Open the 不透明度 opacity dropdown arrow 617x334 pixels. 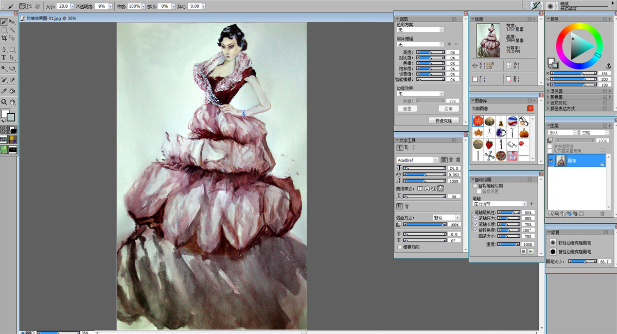pyautogui.click(x=110, y=6)
